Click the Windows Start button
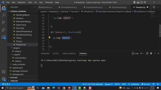The height and width of the screenshot is (90, 161). pyautogui.click(x=3, y=88)
